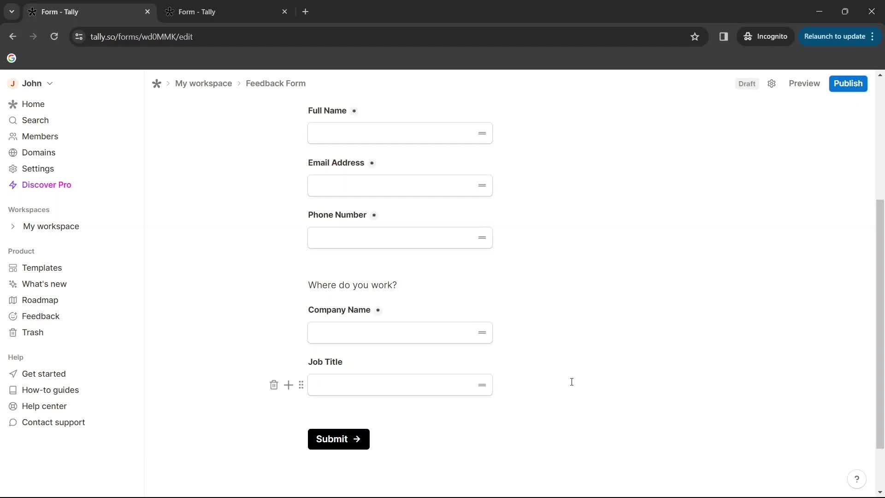Click the field options menu icon on Phone Number
Screen dimensions: 885x498
(x=482, y=237)
